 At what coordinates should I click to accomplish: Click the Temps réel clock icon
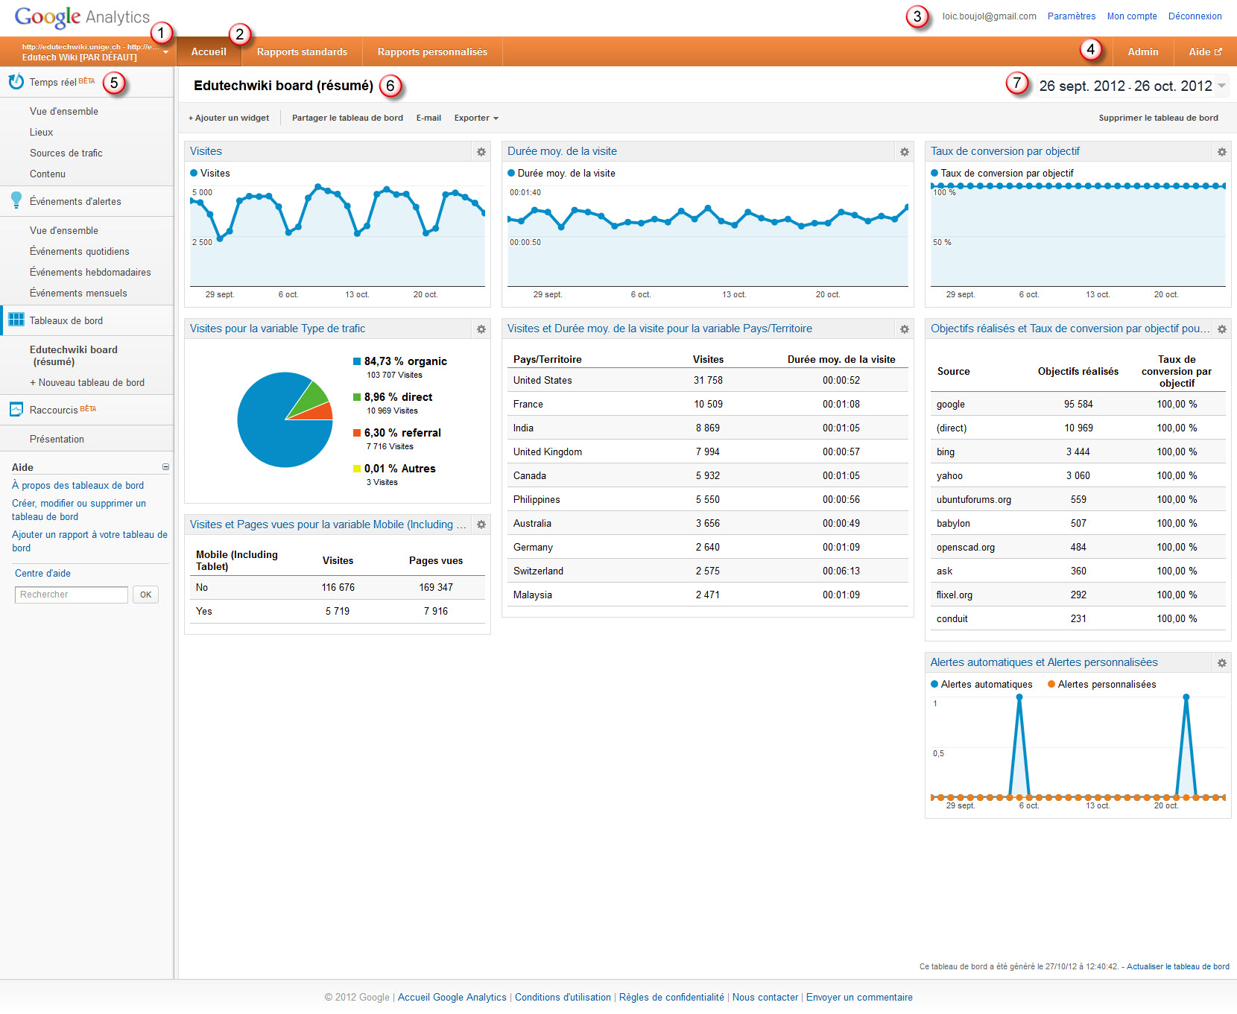pos(16,82)
